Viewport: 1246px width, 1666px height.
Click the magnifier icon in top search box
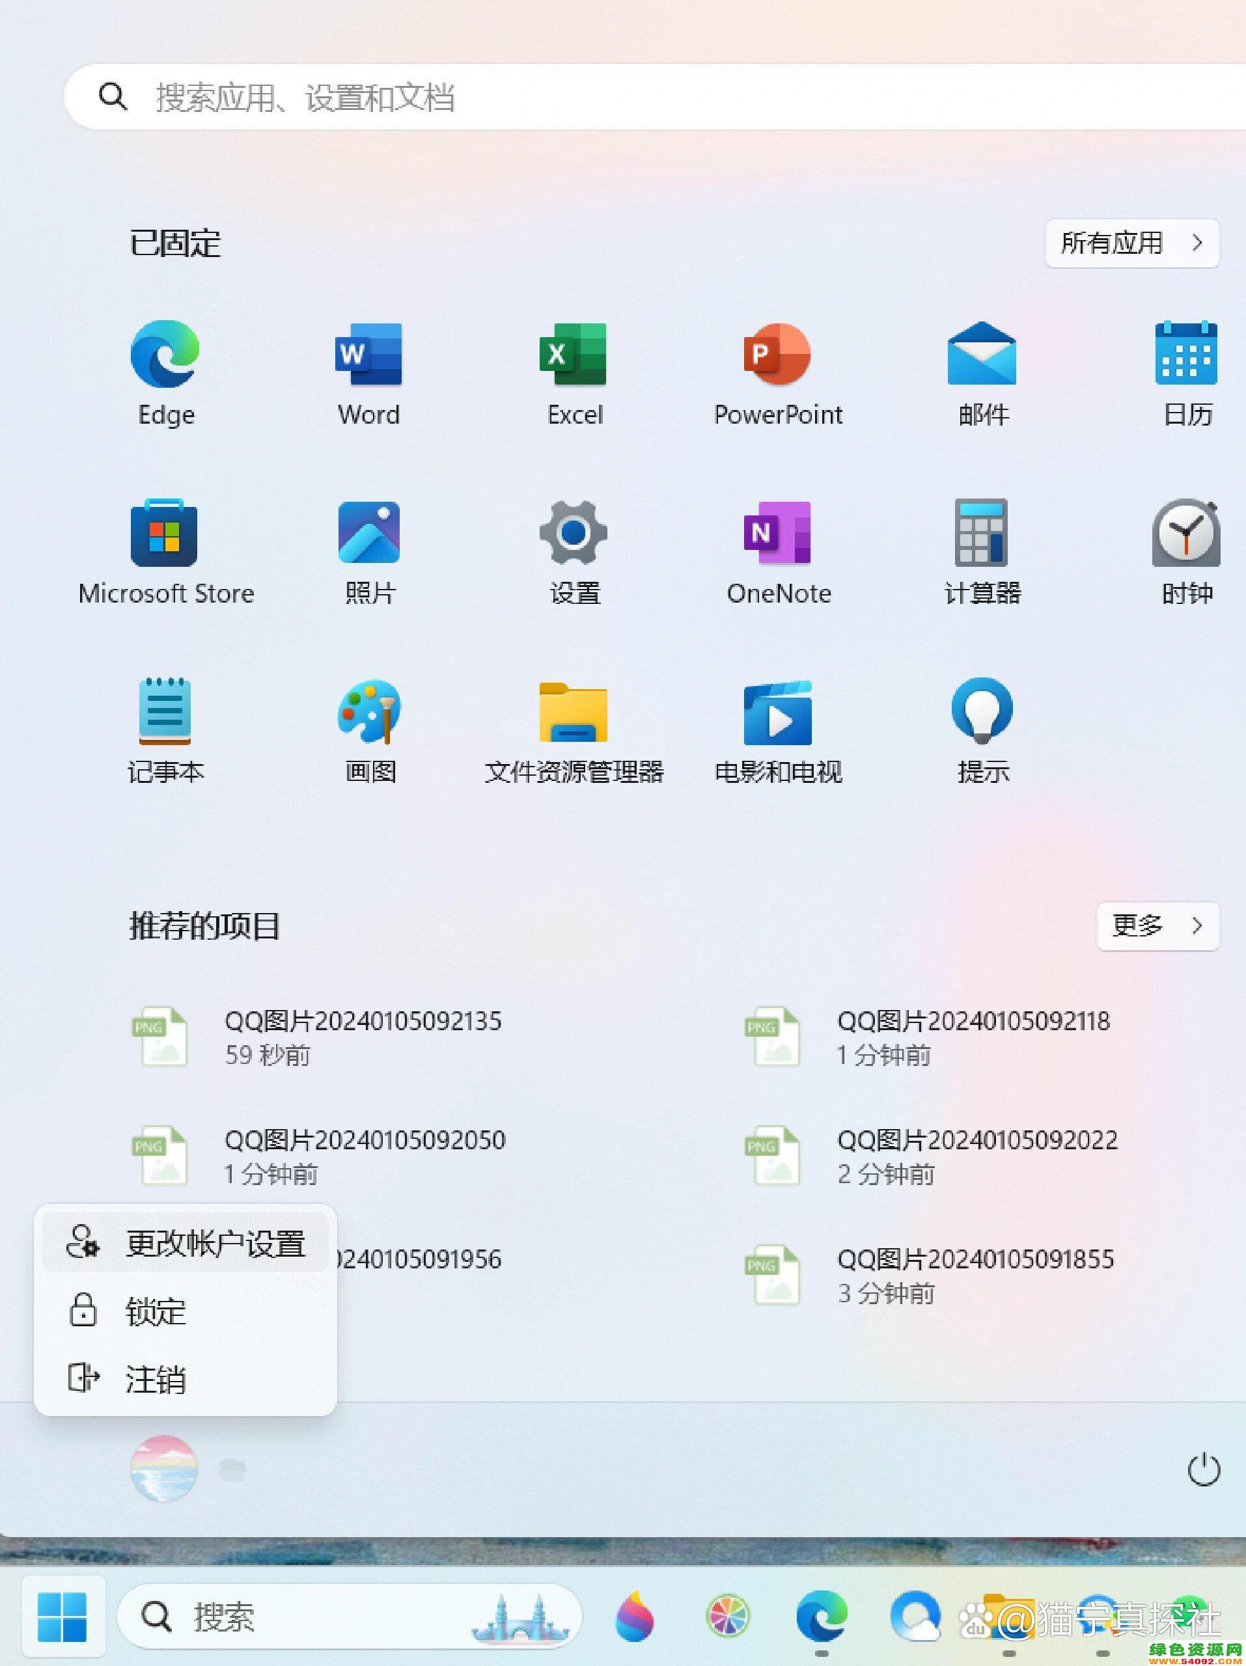(112, 96)
